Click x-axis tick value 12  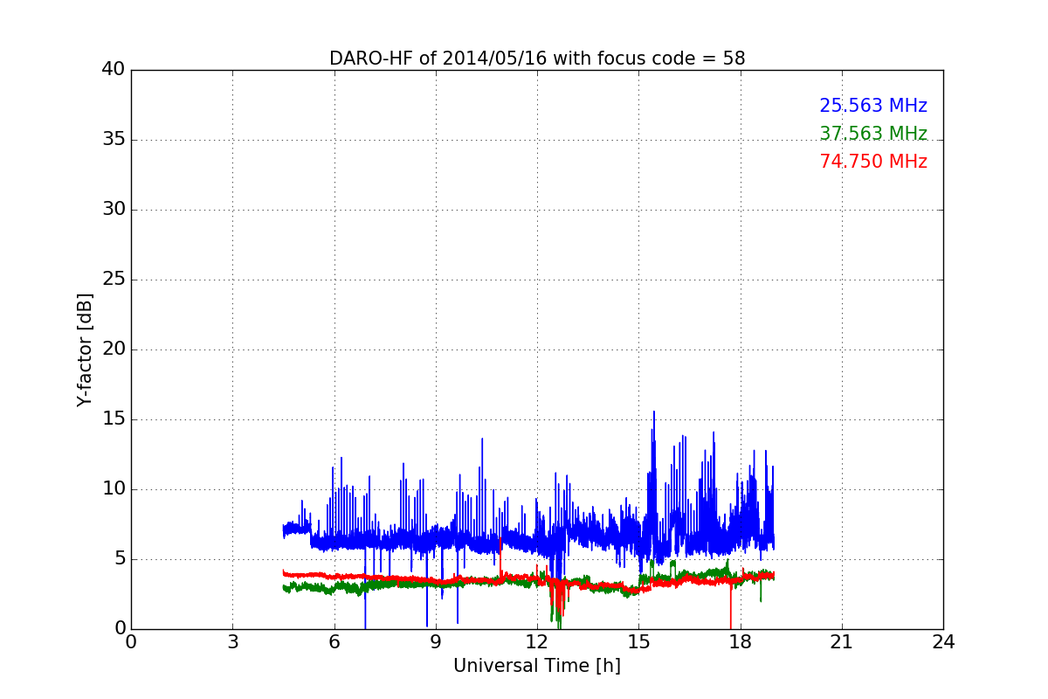tap(537, 641)
